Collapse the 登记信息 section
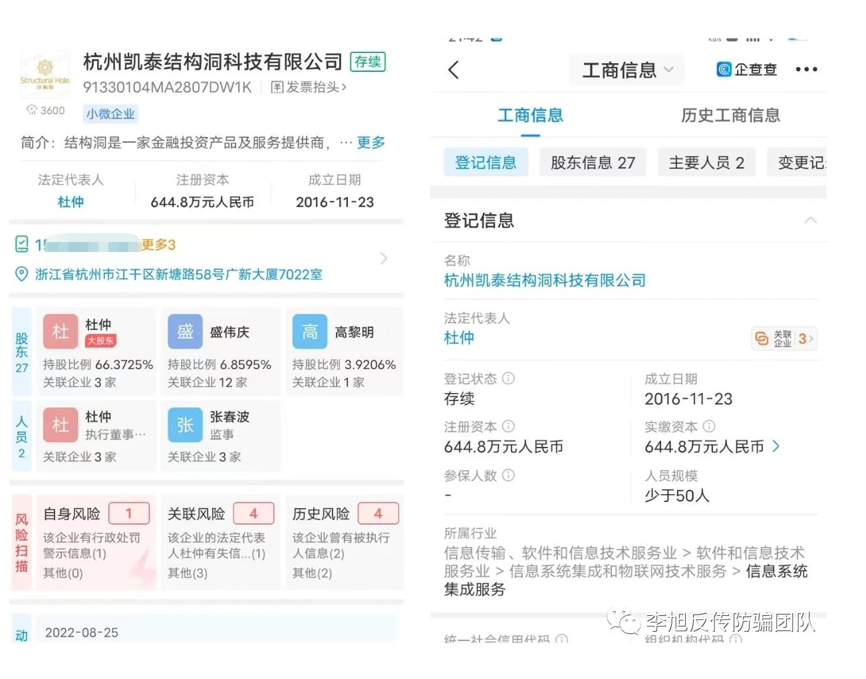 click(810, 220)
